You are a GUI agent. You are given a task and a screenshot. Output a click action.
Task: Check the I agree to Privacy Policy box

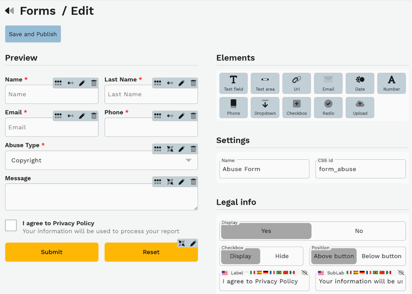pos(11,225)
